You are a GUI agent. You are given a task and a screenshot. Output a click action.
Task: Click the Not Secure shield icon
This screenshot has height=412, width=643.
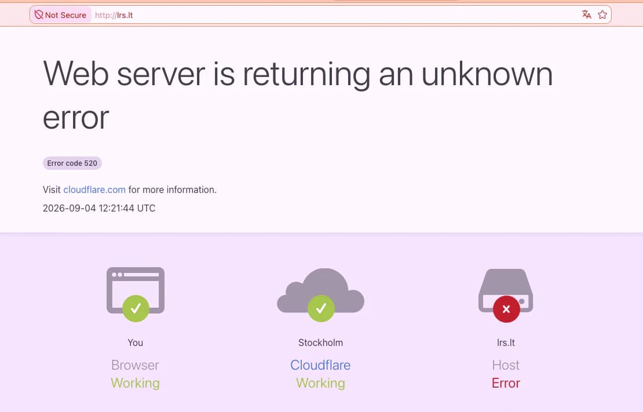point(39,14)
